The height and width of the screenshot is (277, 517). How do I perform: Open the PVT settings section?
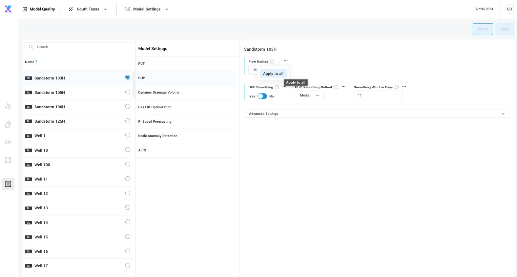tap(186, 63)
